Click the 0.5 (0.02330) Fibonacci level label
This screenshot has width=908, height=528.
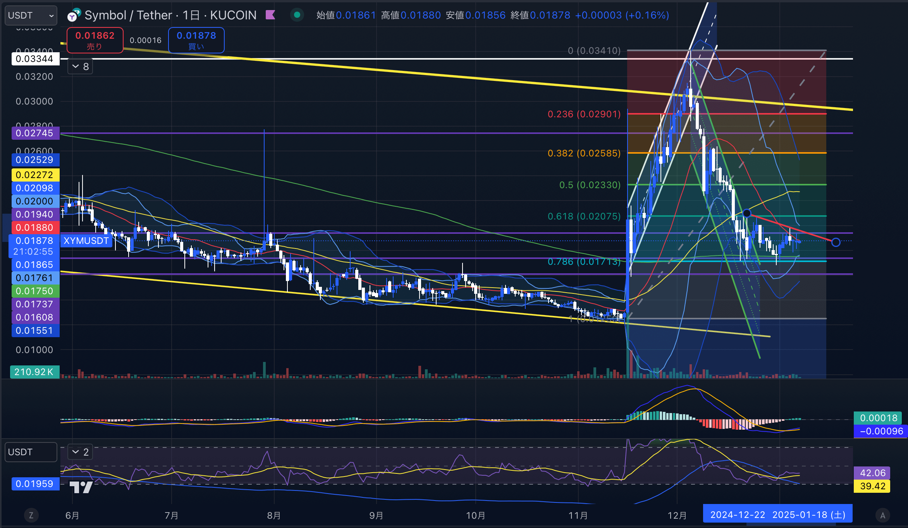(590, 185)
